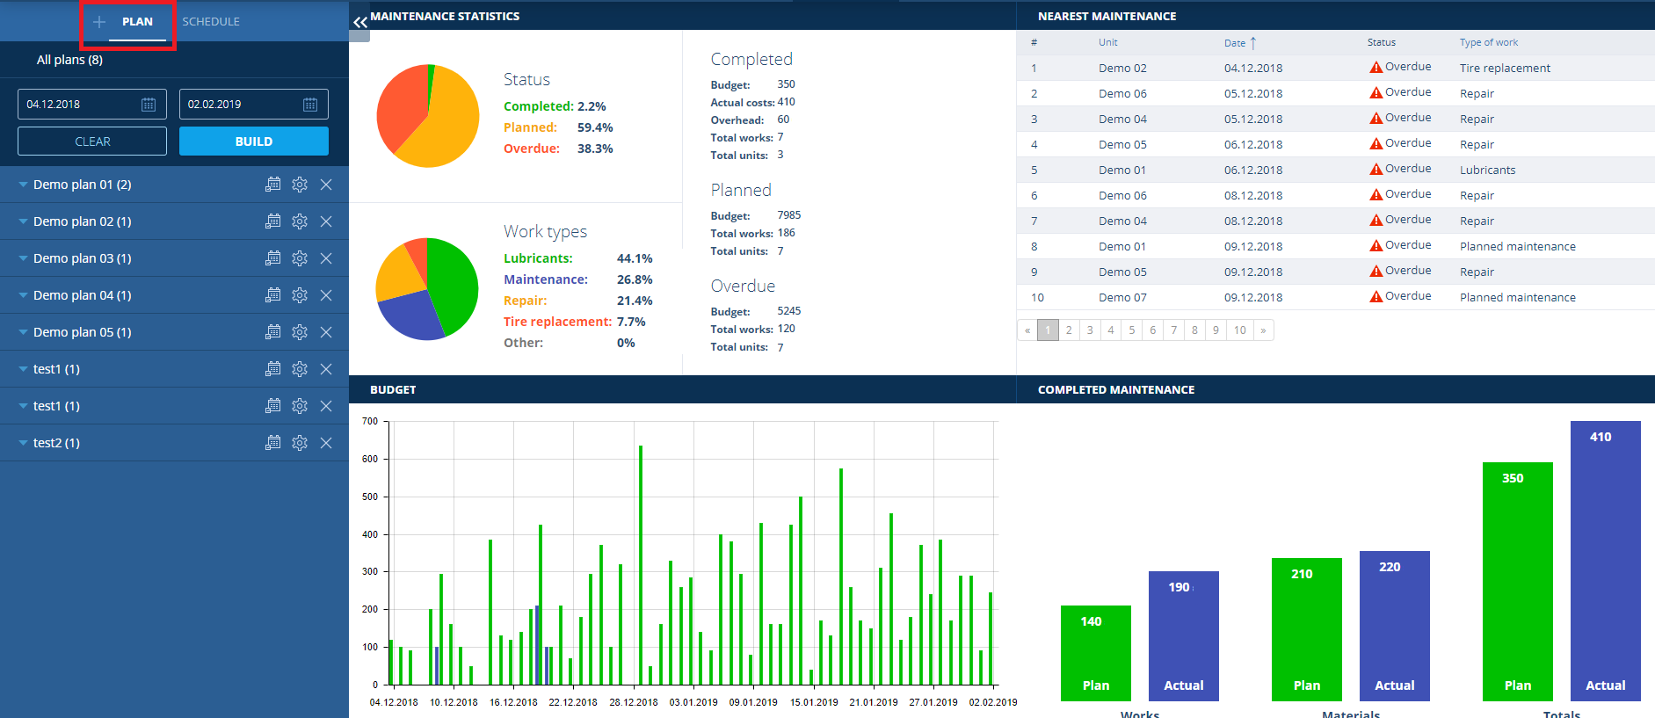Expand test2 plan tree arrow
Image resolution: width=1655 pixels, height=718 pixels.
coord(23,443)
